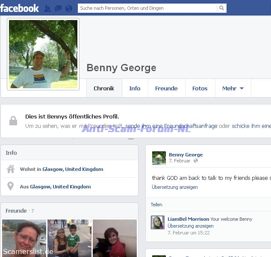
Task: Click into the search input field
Action: 147,8
